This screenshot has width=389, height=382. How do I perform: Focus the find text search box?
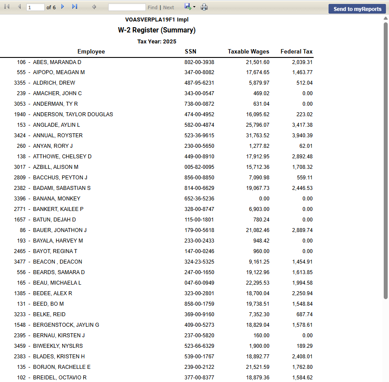point(127,7)
